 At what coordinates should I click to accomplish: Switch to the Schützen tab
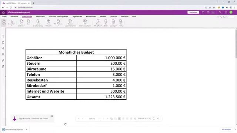pos(125,16)
